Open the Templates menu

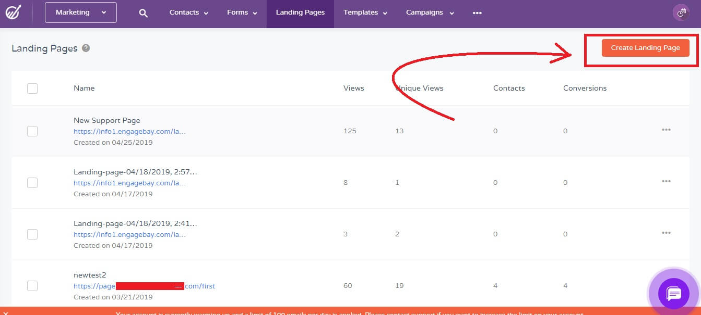[x=364, y=12]
